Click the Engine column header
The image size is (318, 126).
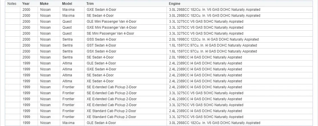click(x=174, y=4)
